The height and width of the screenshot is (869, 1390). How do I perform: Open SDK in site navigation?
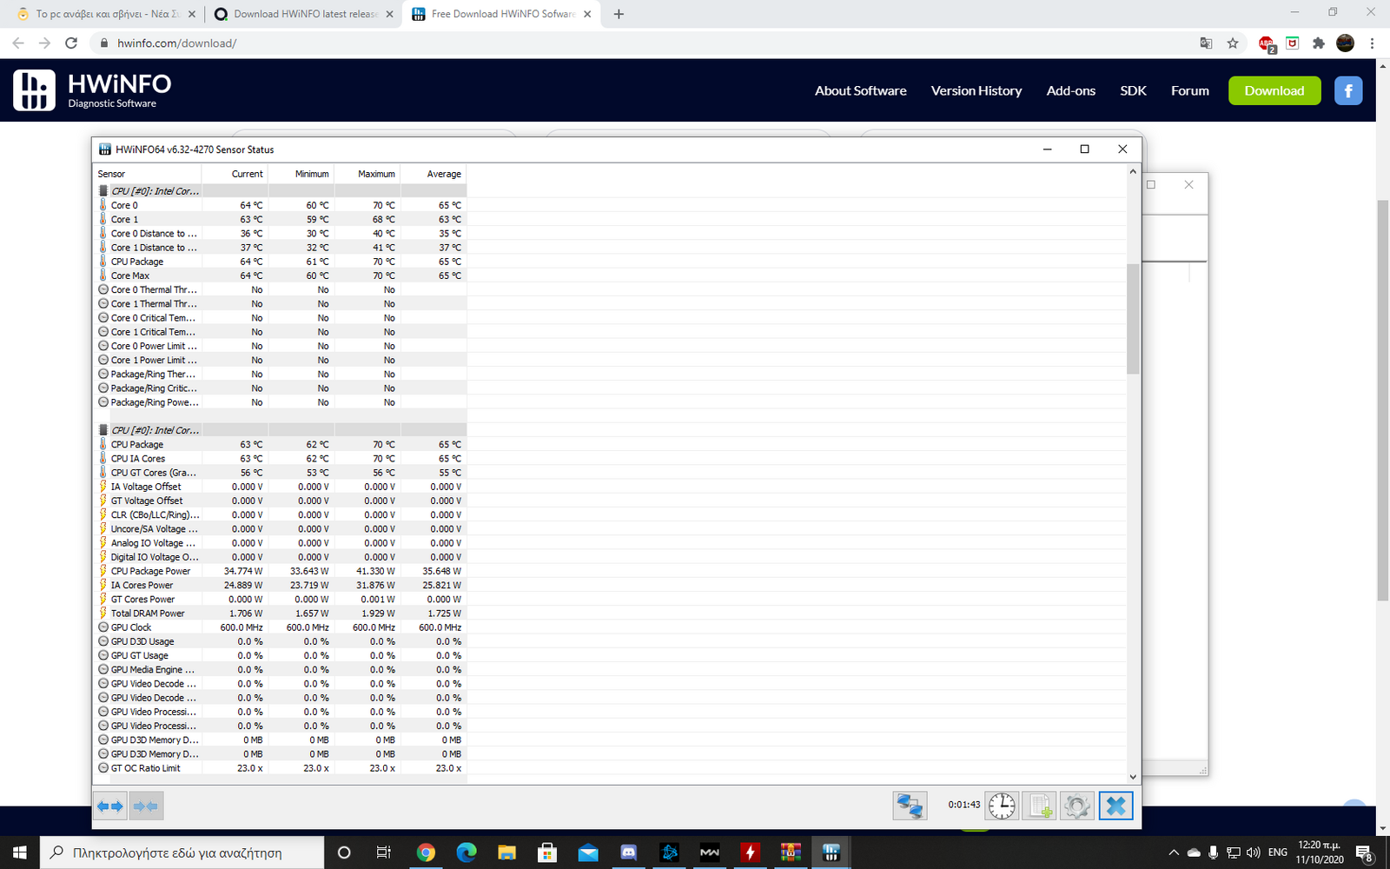point(1133,90)
